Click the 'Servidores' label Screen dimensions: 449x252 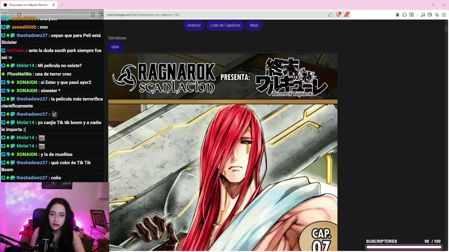coord(117,38)
